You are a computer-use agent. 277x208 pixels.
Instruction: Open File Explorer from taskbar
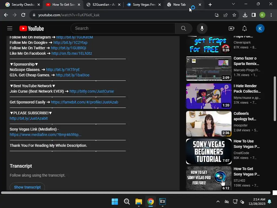139,201
